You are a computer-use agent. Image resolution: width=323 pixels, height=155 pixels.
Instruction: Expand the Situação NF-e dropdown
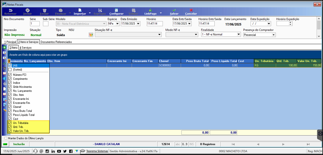(160, 35)
